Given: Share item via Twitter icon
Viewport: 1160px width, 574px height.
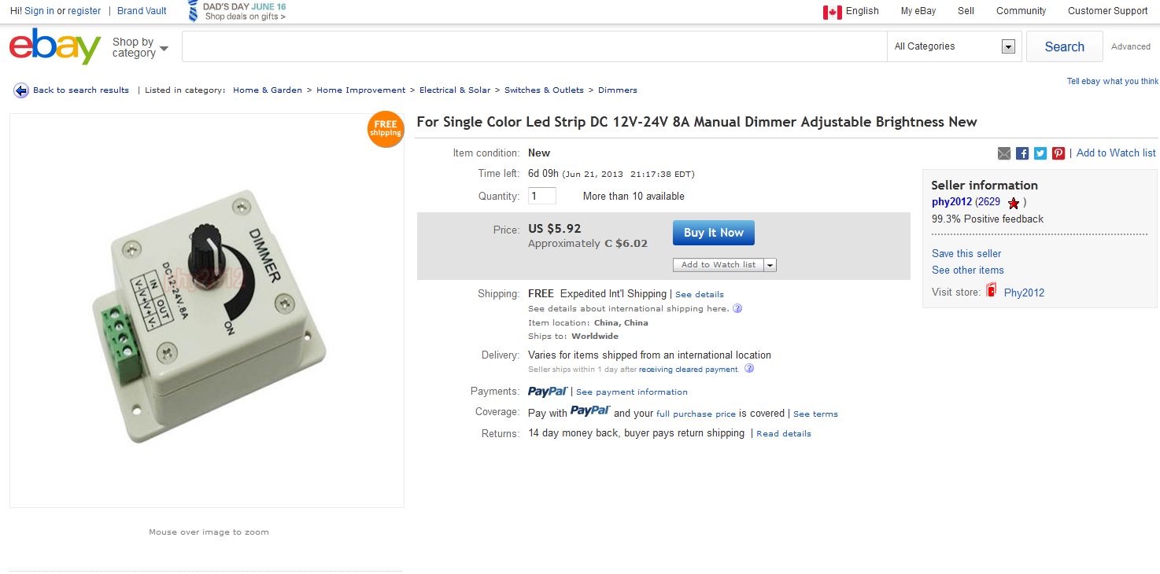Looking at the screenshot, I should coord(1040,153).
